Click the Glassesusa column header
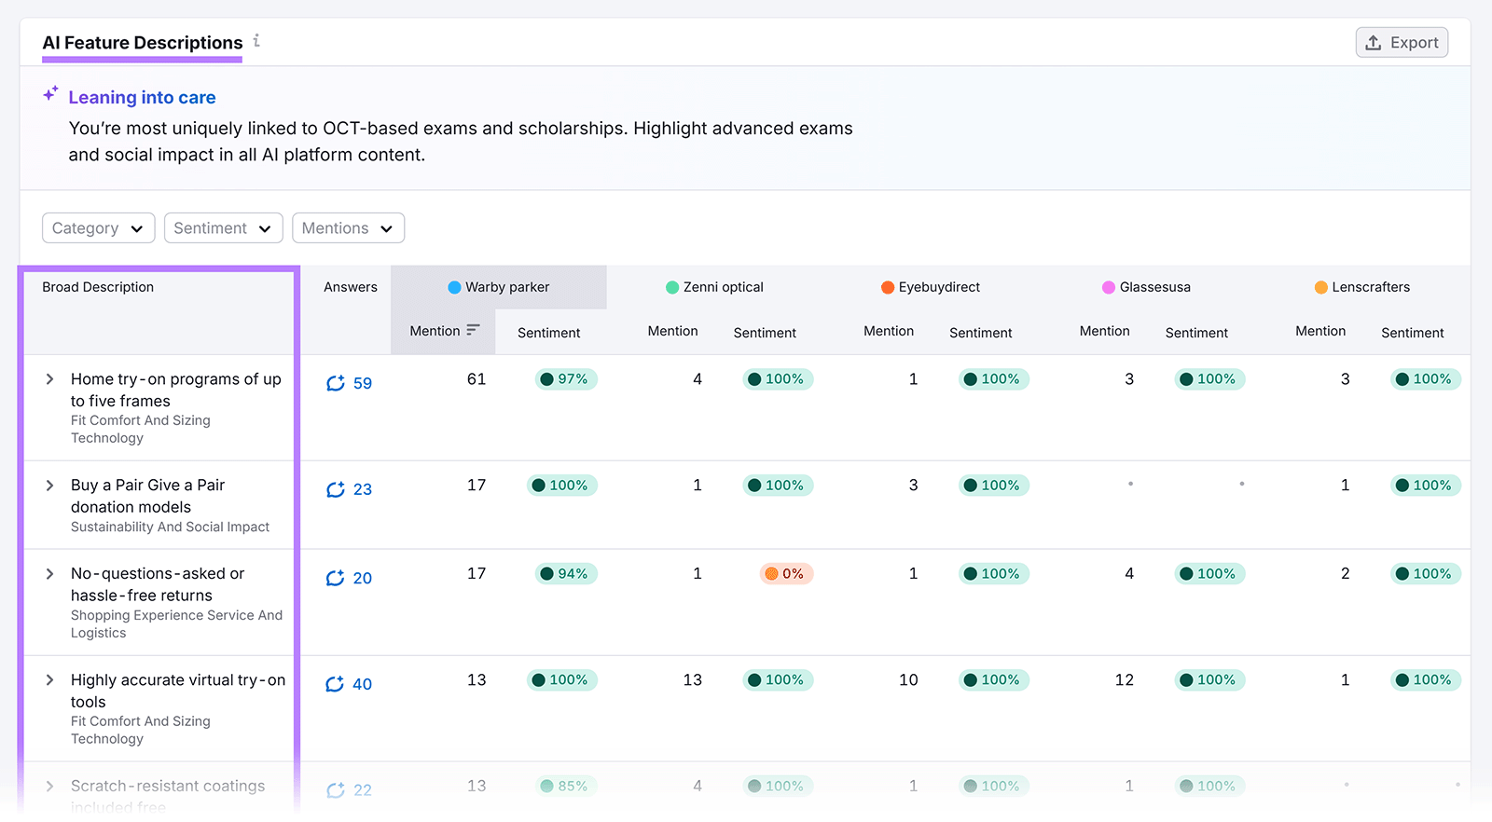This screenshot has height=822, width=1492. [1146, 287]
